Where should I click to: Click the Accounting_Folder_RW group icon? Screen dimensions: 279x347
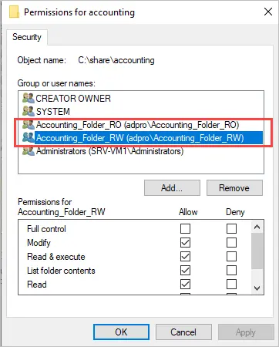(29, 138)
